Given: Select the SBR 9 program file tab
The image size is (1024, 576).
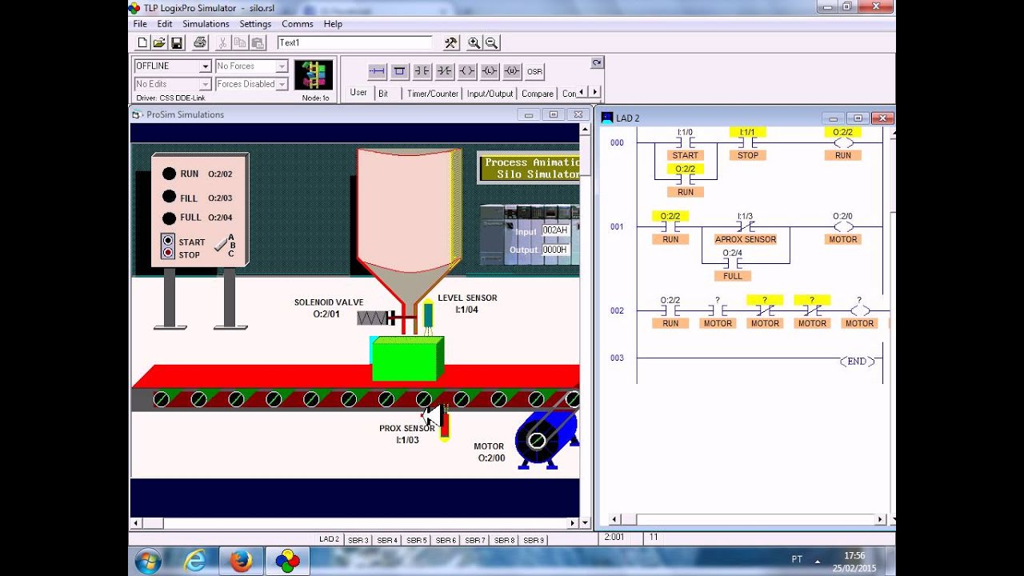Looking at the screenshot, I should pos(534,540).
